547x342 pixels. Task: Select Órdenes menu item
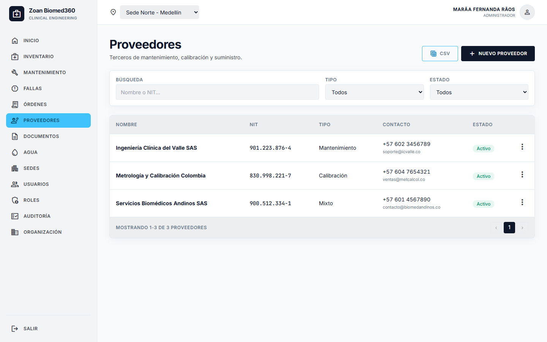click(x=48, y=104)
